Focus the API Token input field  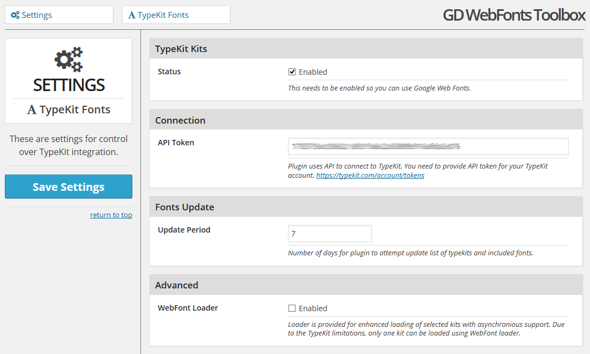428,146
